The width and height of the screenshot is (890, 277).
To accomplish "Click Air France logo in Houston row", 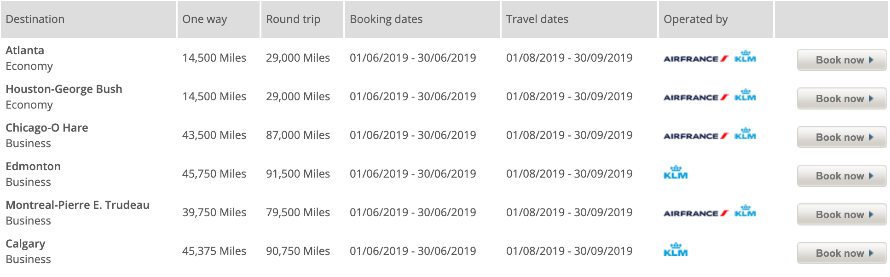I will (695, 97).
